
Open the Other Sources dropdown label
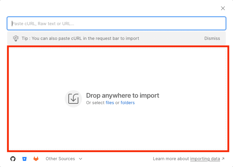coord(60,159)
